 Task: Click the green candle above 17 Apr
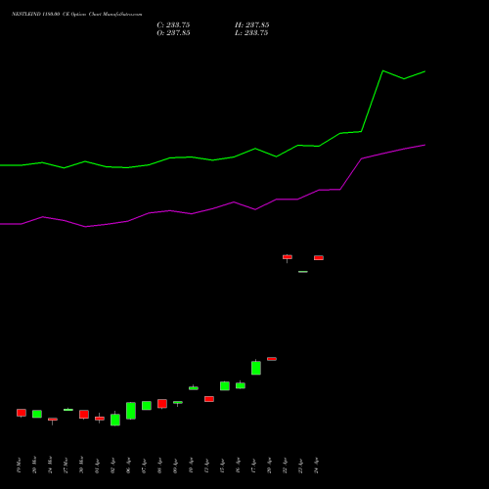(x=256, y=368)
